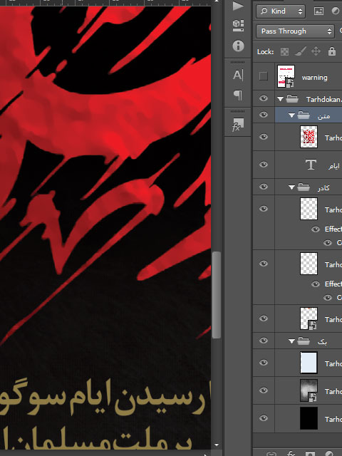This screenshot has height=456, width=342.
Task: Hide the Tarhdokan group
Action: (264, 98)
